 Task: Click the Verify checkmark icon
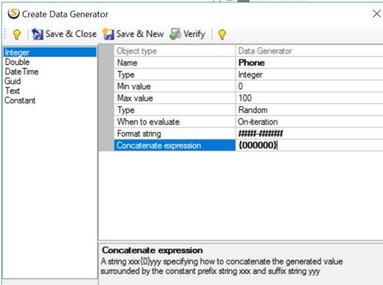click(176, 34)
